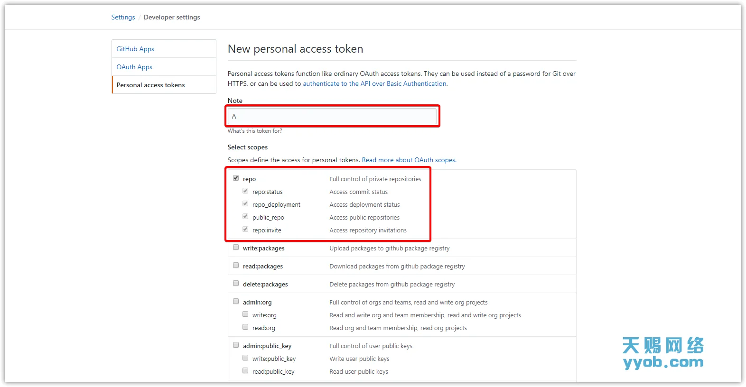746x387 pixels.
Task: Click inside the Note text field
Action: (332, 116)
